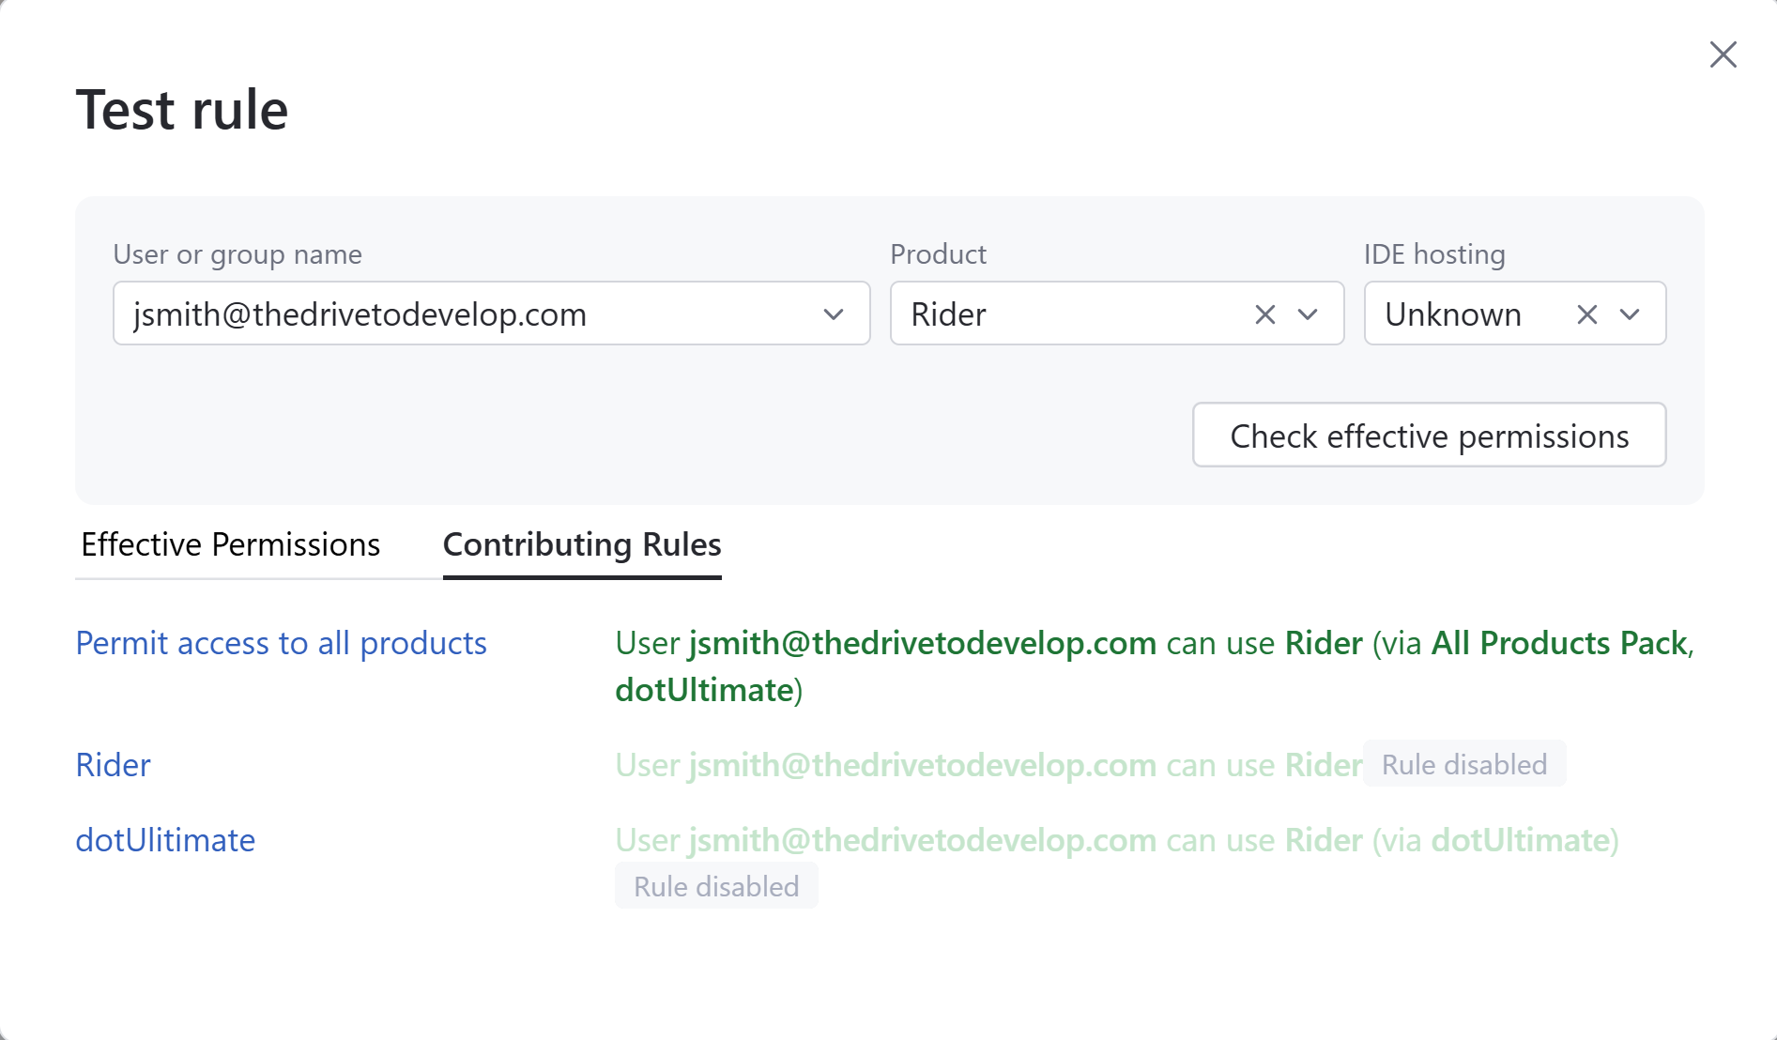The image size is (1777, 1040).
Task: Open Permit access to all products rule
Action: [281, 643]
